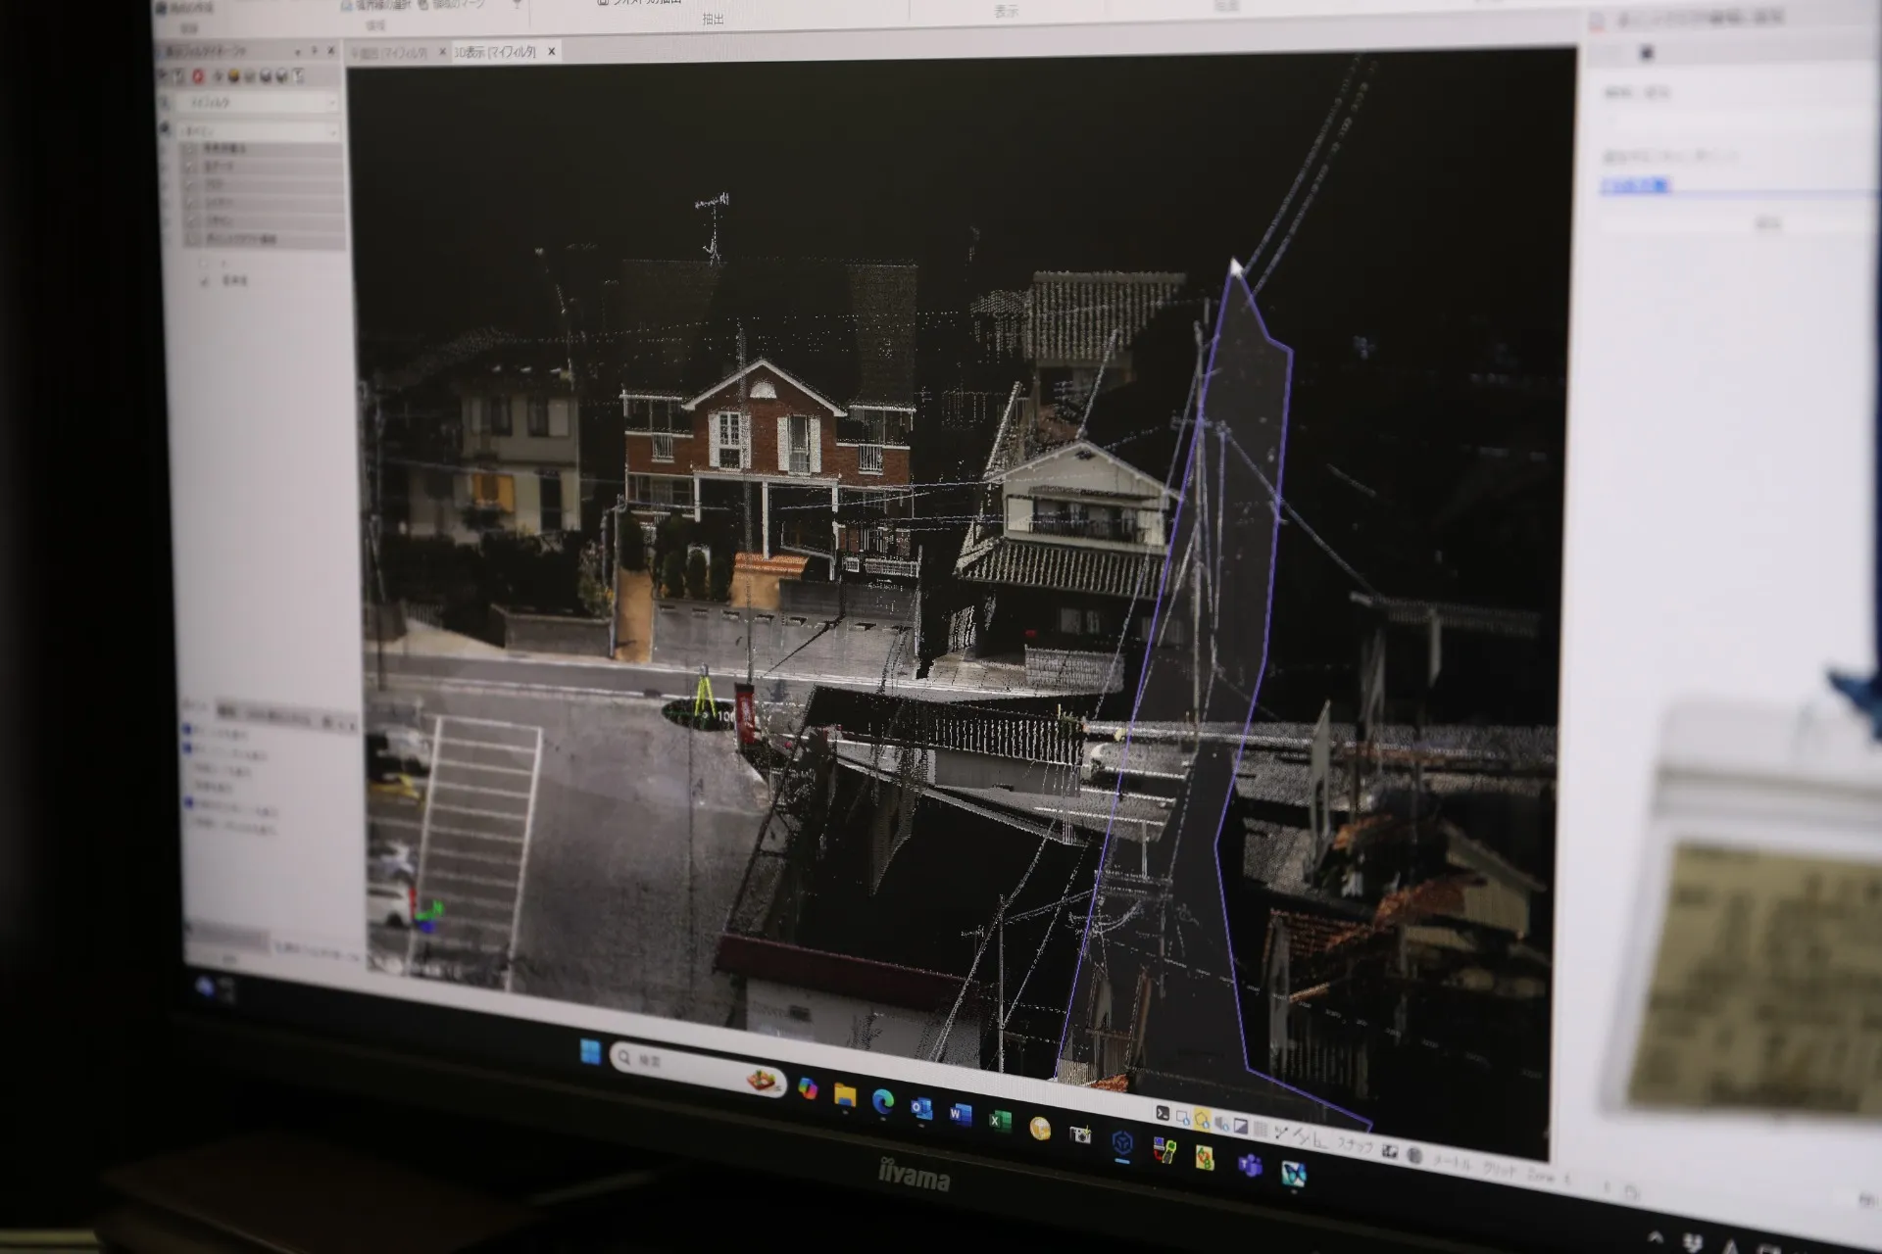
Task: Open the second dropdown below マイフィルタ
Action: (x=257, y=131)
